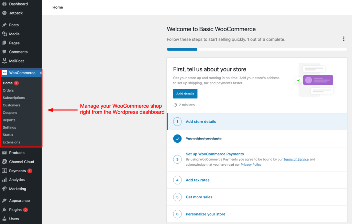Click the step 3 circle for WooCommerce Payments
The width and height of the screenshot is (352, 224).
point(177,159)
